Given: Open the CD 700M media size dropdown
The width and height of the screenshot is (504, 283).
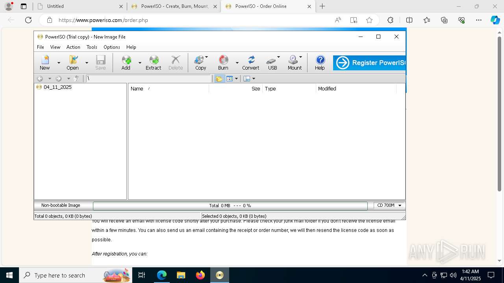Looking at the screenshot, I should 389,206.
